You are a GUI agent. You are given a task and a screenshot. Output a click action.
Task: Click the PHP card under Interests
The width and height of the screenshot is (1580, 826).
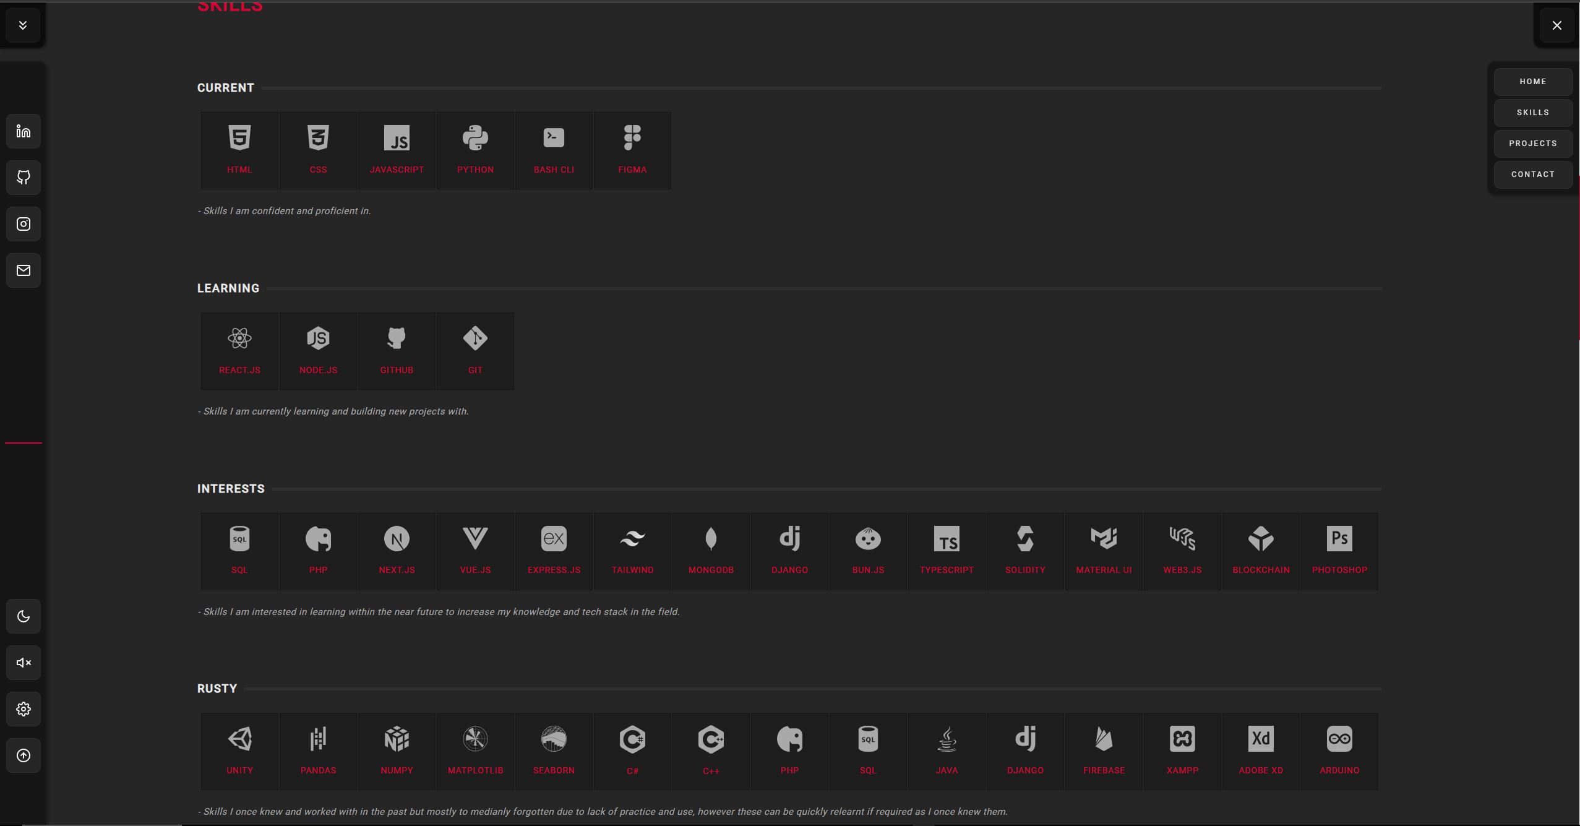(318, 551)
